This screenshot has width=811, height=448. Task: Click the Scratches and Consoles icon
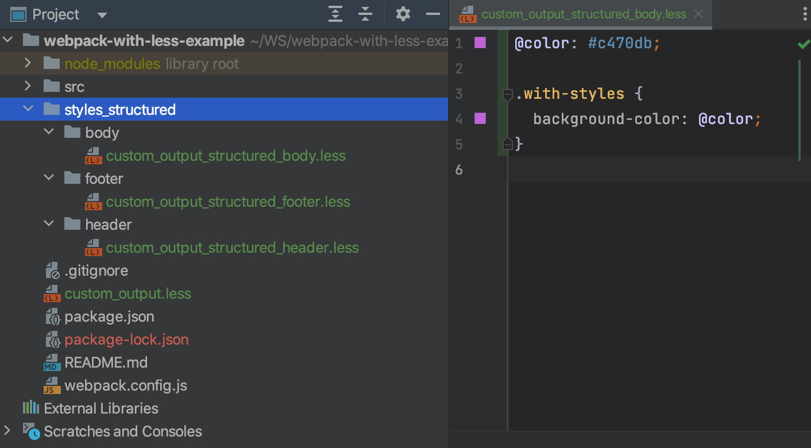tap(30, 431)
